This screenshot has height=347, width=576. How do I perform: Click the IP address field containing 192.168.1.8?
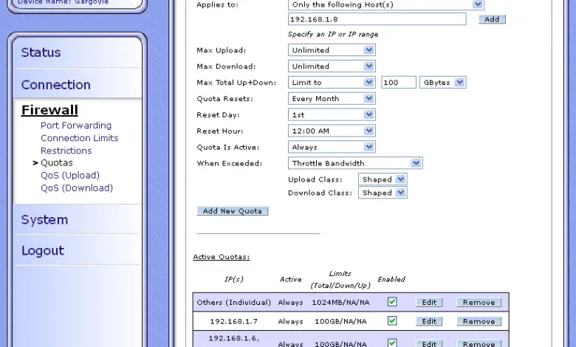377,19
